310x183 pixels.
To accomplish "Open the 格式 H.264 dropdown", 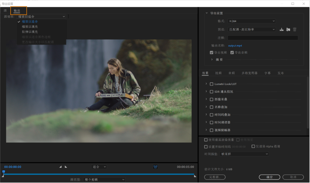I will pos(252,21).
